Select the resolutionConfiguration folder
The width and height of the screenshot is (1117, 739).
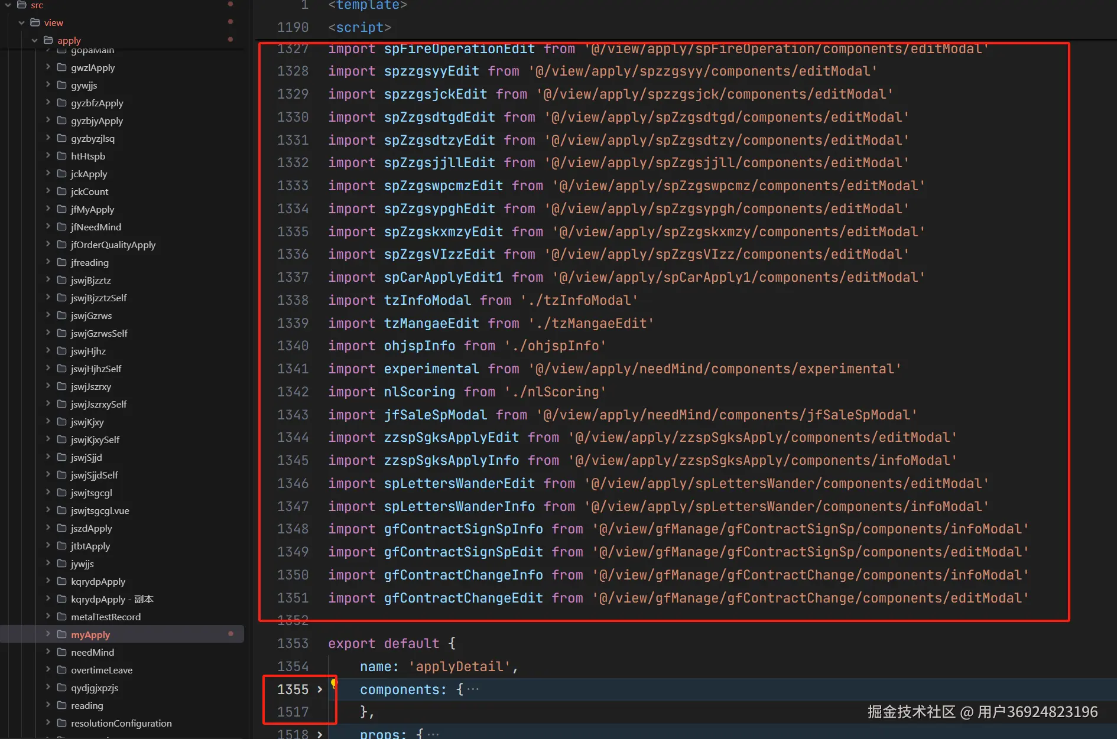[x=121, y=722]
